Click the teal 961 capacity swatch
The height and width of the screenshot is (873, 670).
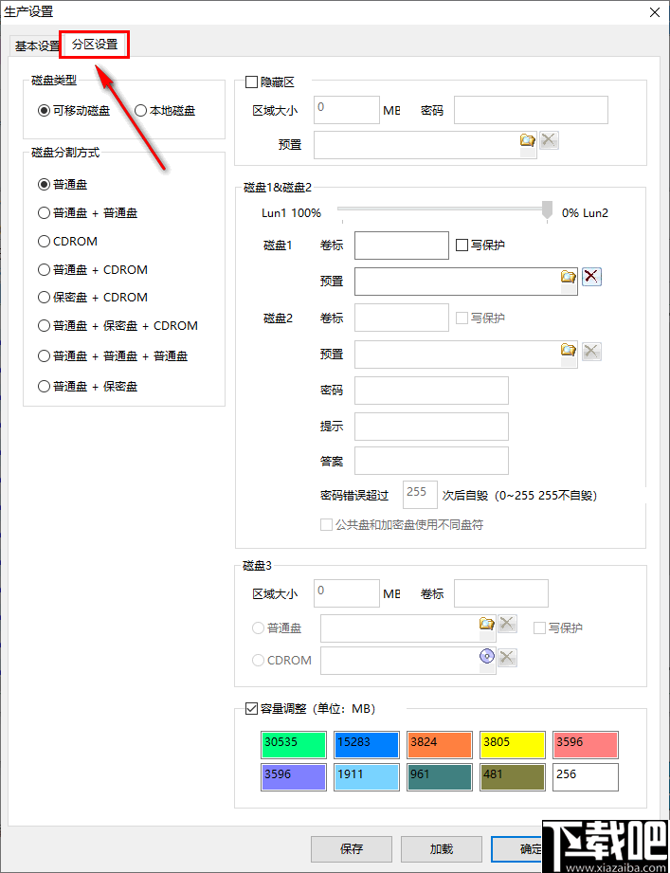[440, 776]
